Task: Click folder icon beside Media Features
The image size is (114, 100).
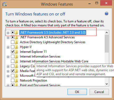Action: coord(16,71)
